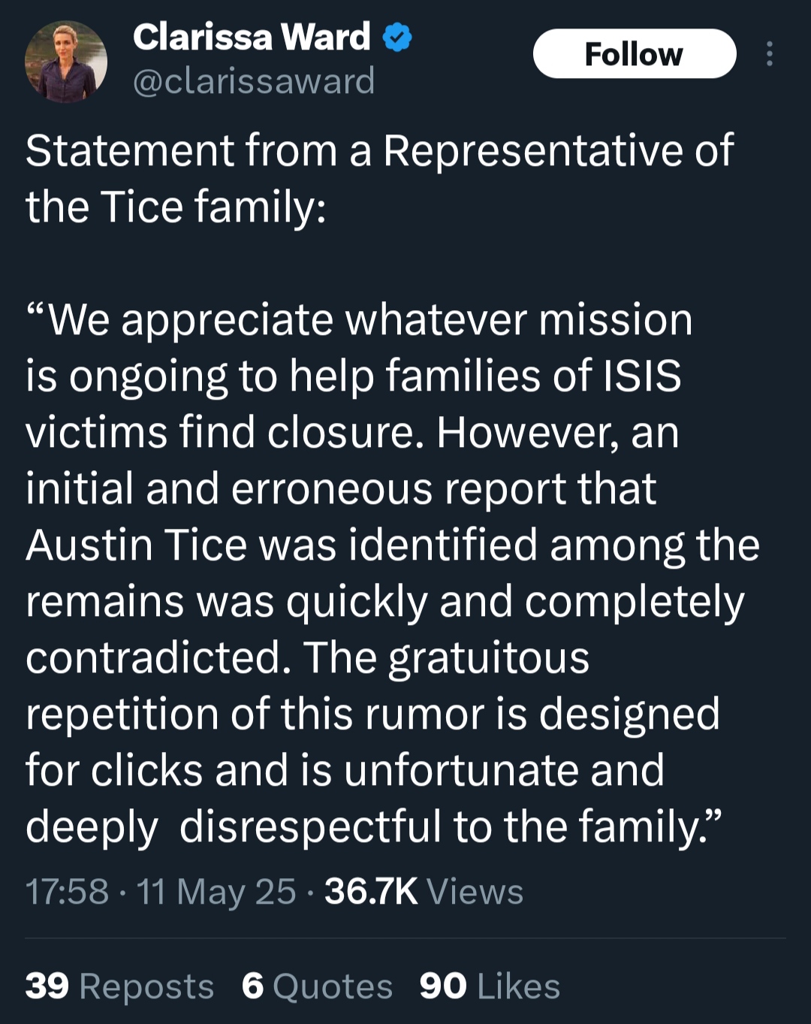Open the 6 Quotes list
This screenshot has height=1024, width=811.
[x=317, y=986]
